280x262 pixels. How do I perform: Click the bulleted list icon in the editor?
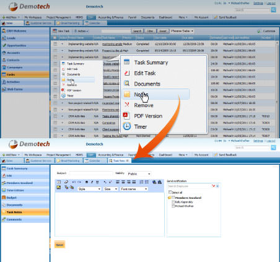(147, 182)
